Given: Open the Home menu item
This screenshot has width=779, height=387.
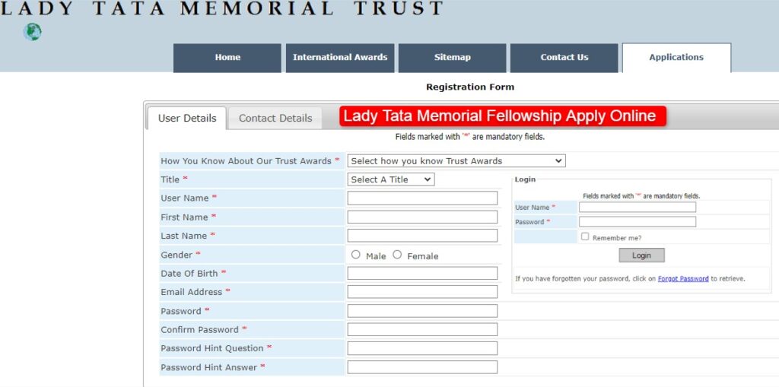Looking at the screenshot, I should pos(227,58).
